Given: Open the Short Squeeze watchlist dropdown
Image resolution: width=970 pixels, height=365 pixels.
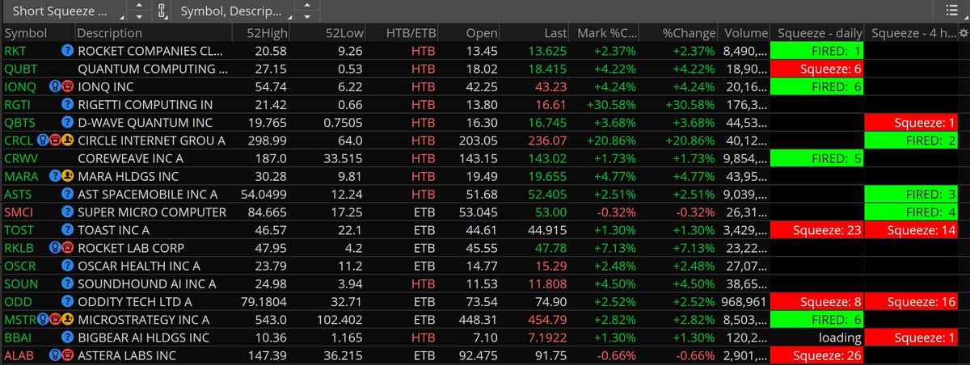Looking at the screenshot, I should tap(64, 11).
